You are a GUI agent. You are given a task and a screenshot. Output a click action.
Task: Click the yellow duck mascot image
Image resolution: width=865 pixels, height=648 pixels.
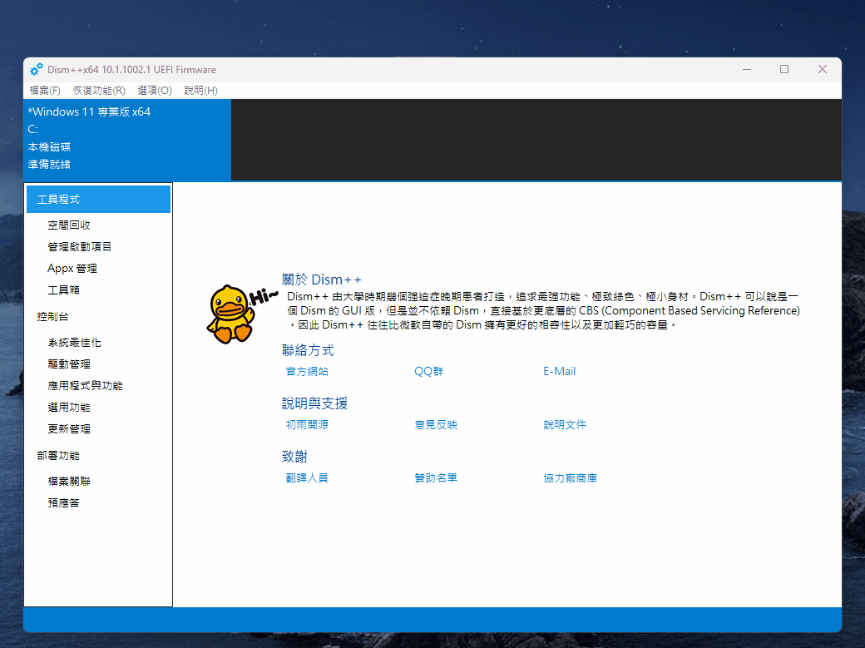tap(230, 314)
